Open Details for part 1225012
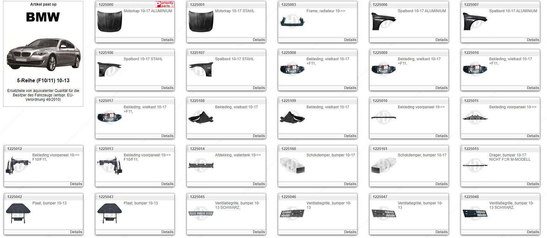Viewport: 547px width, 238px height. (x=76, y=184)
